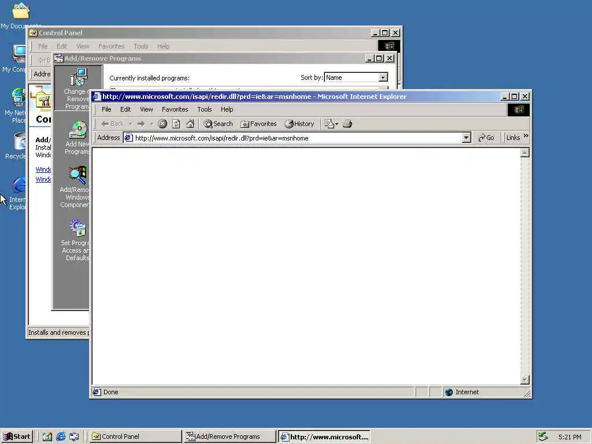Open Forward button history dropdown arrow
Image resolution: width=592 pixels, height=444 pixels.
(151, 124)
